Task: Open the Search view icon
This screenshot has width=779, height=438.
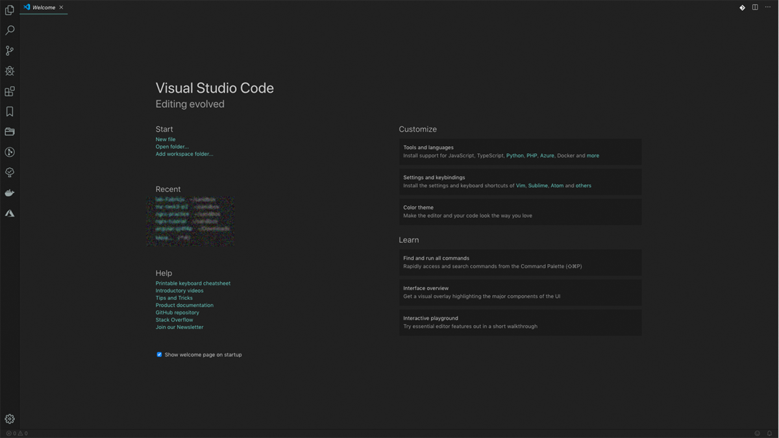Action: tap(10, 30)
